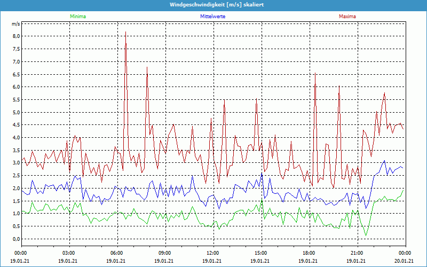Viewport: 427px width, 267px height.
Task: Click the 12:00 time axis label
Action: pyautogui.click(x=213, y=253)
